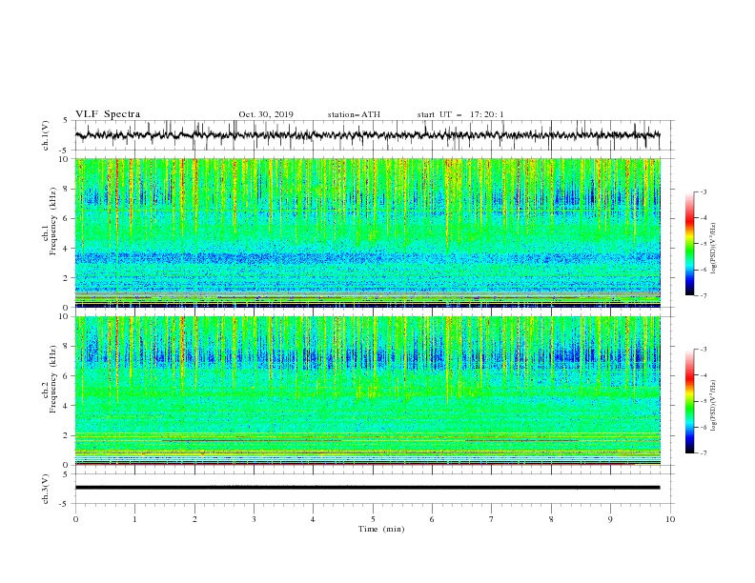Click the 'VLF Spectra' title text
755x583 pixels.
(108, 114)
